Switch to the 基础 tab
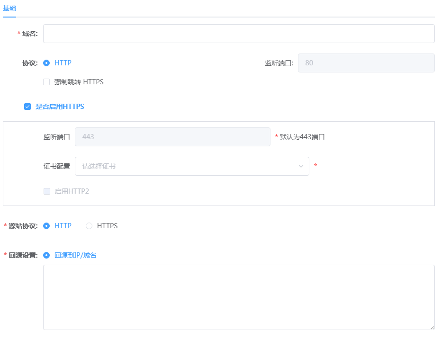441x340 pixels. click(x=9, y=8)
